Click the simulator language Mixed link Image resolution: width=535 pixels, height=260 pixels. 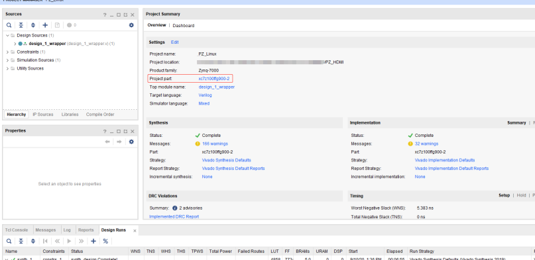point(204,103)
